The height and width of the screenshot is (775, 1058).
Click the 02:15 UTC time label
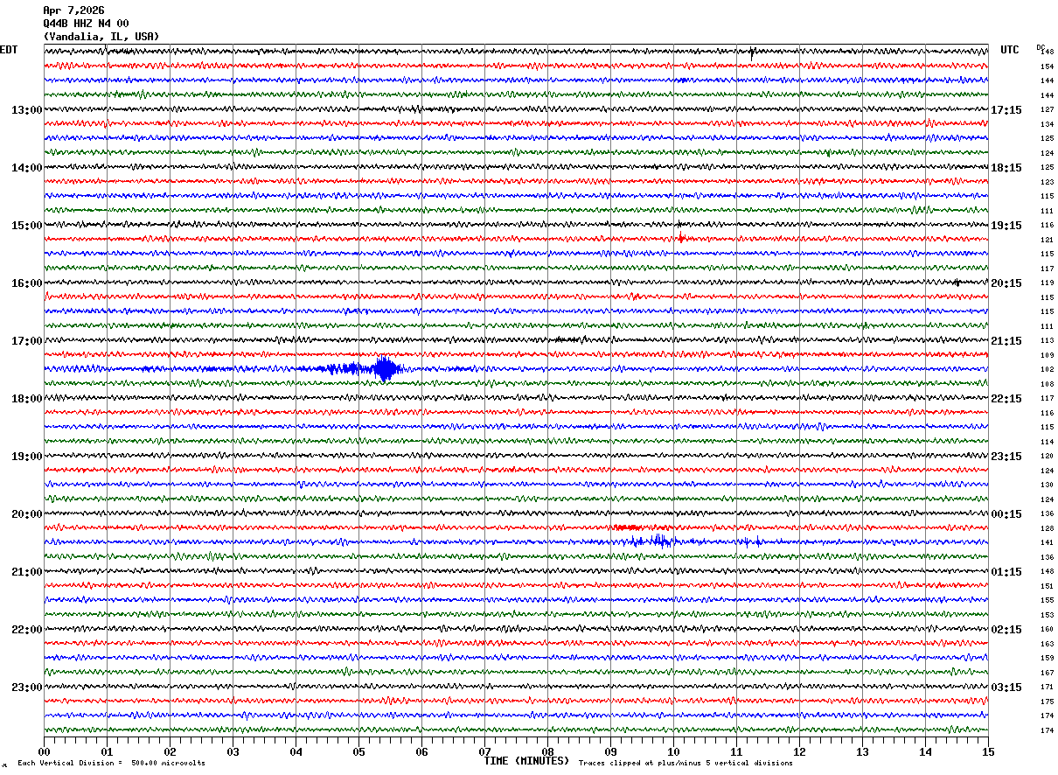pos(1006,630)
